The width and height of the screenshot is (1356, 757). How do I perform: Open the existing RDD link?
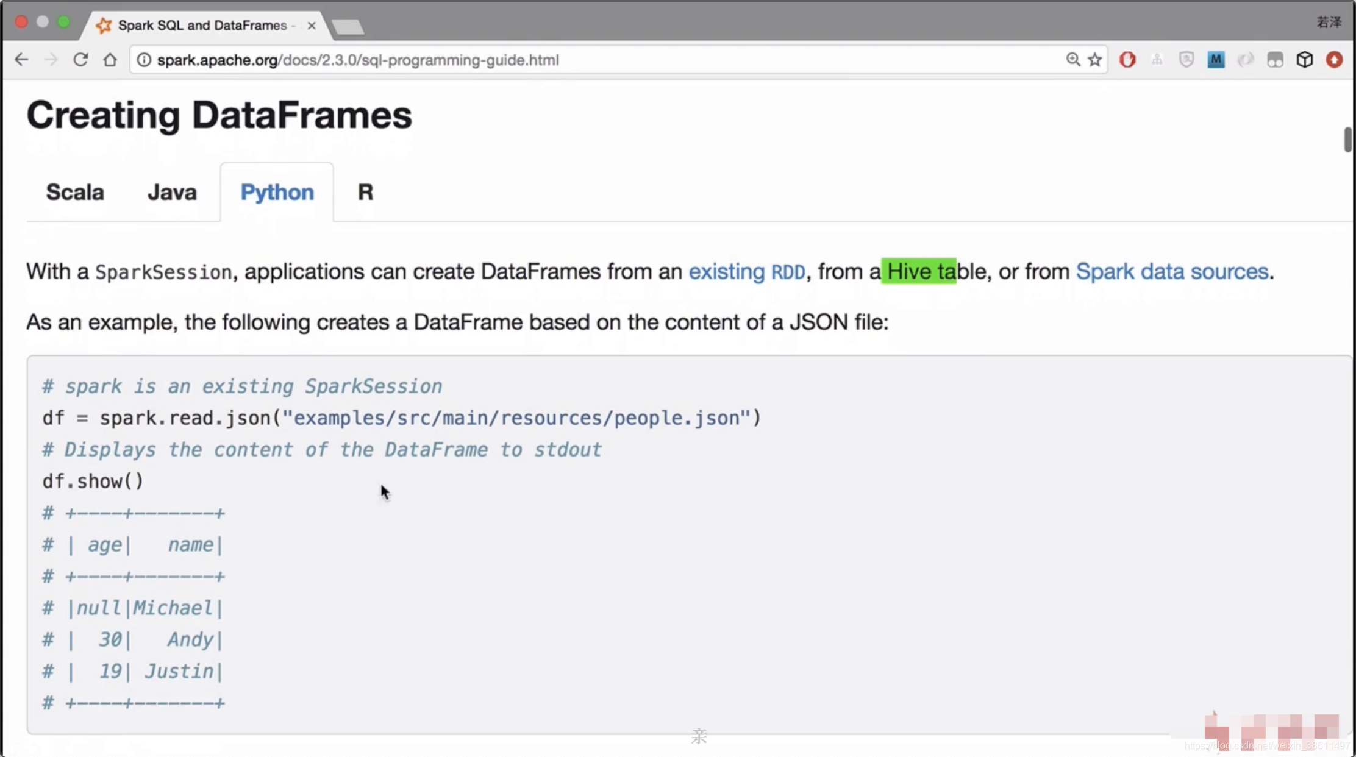pos(747,271)
